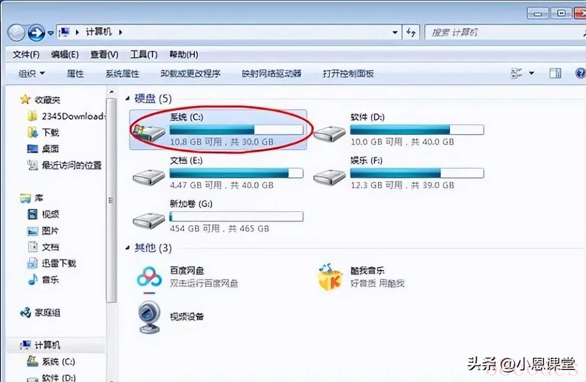This screenshot has width=586, height=382.
Task: Open the change view dropdown arrow
Action: click(531, 73)
